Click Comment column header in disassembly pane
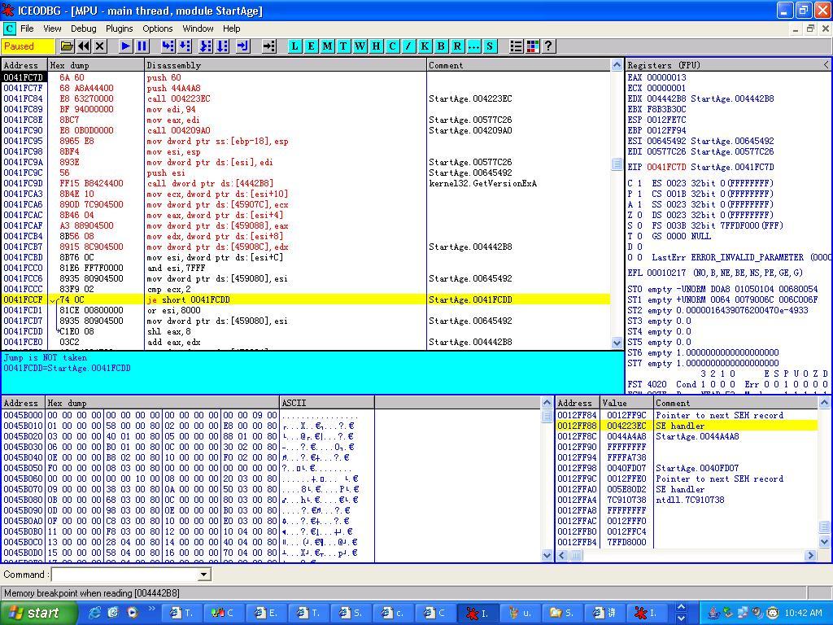Image resolution: width=833 pixels, height=625 pixels. tap(518, 65)
